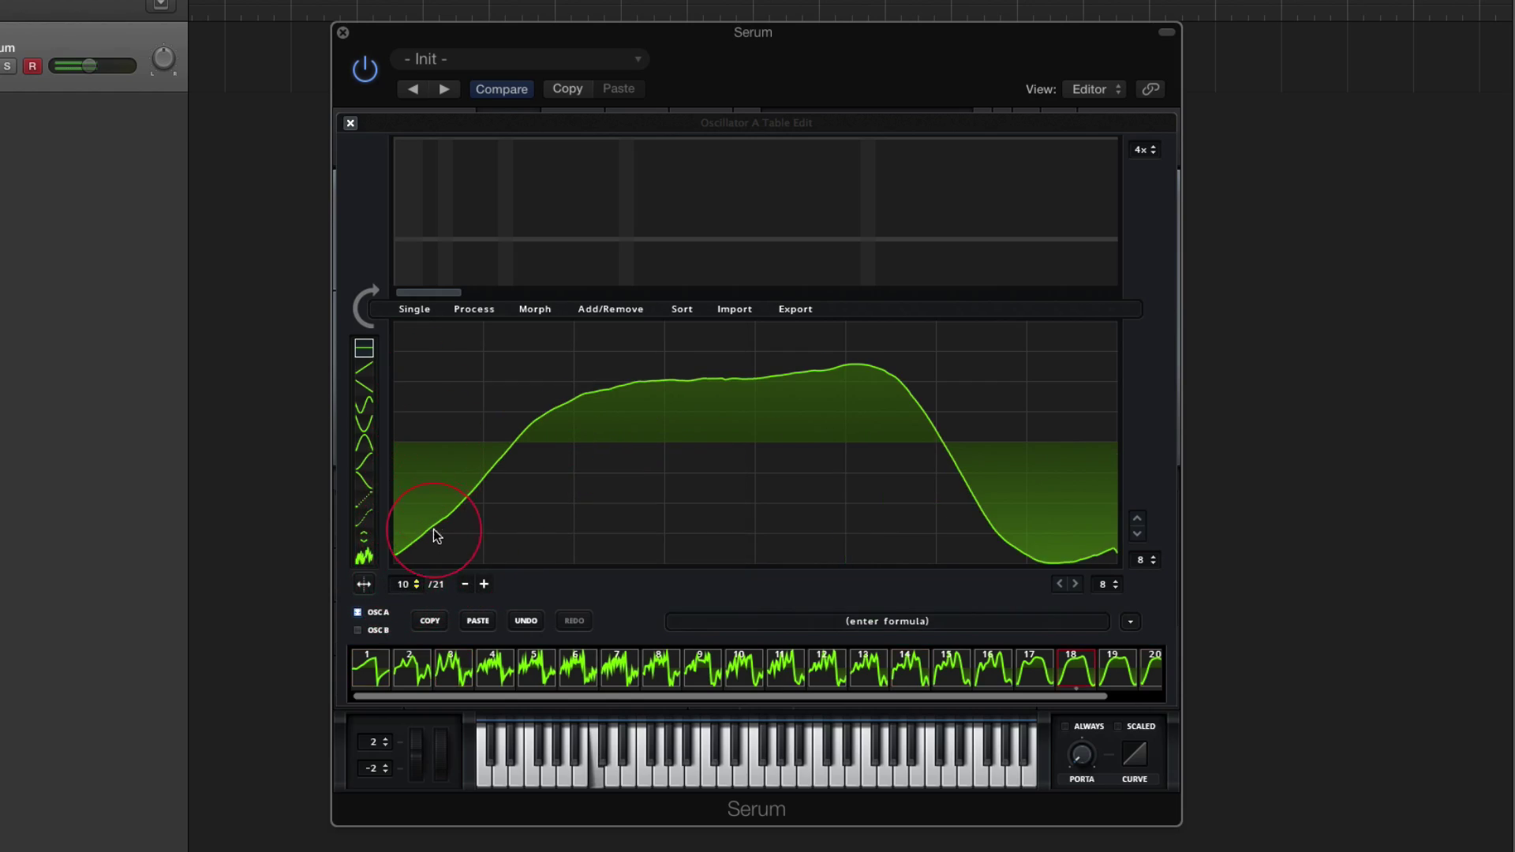Click the plugin link chain icon
The height and width of the screenshot is (852, 1515).
click(x=1150, y=89)
